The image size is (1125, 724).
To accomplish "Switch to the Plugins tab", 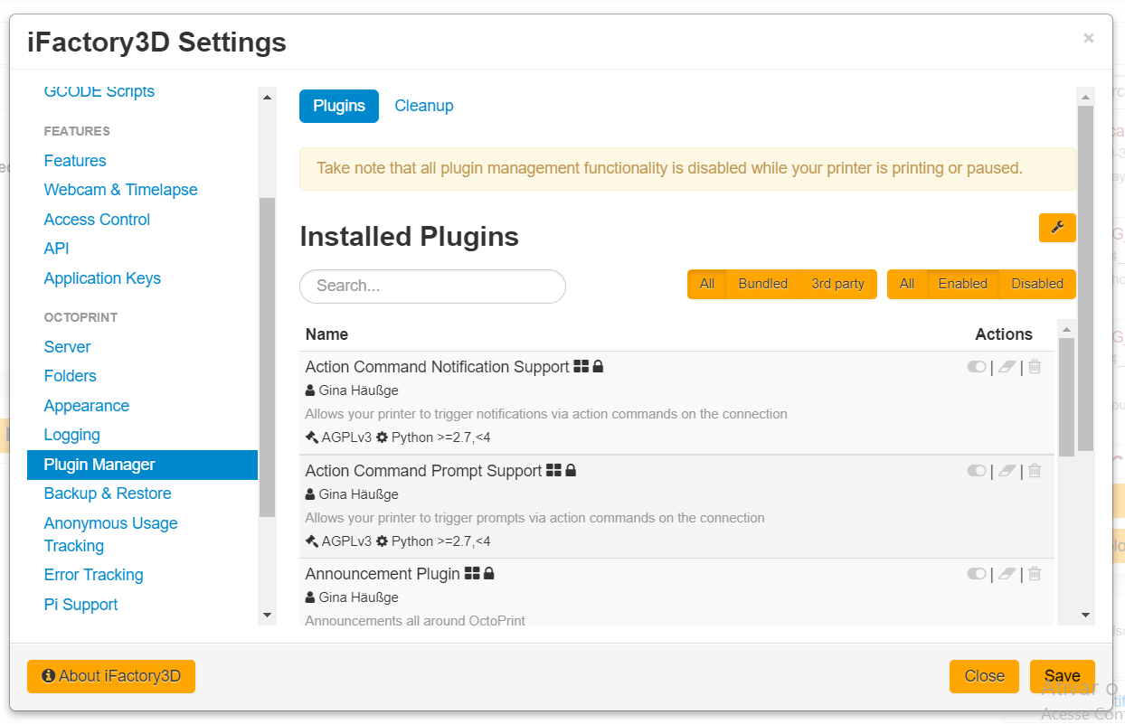I will 339,106.
